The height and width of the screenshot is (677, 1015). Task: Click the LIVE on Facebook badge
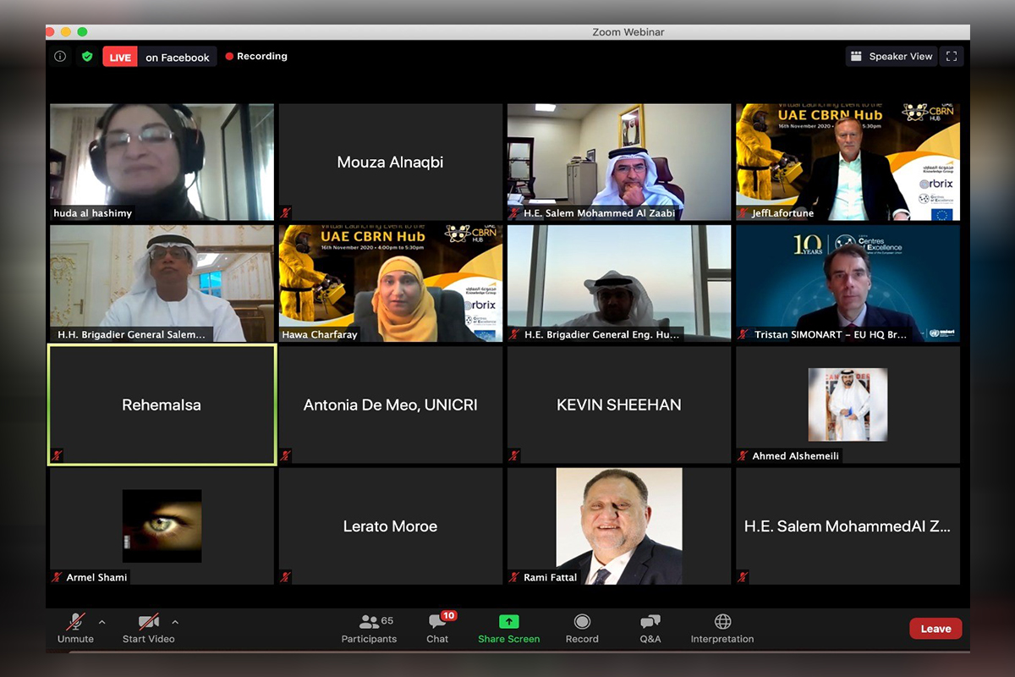click(x=159, y=57)
